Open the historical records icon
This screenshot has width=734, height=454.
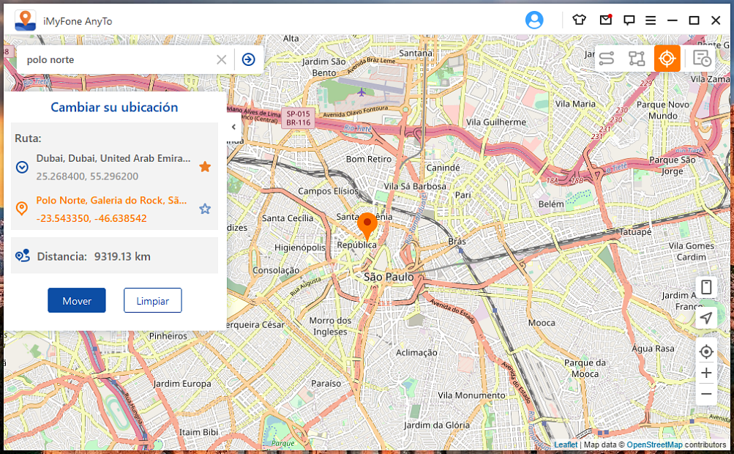(702, 59)
